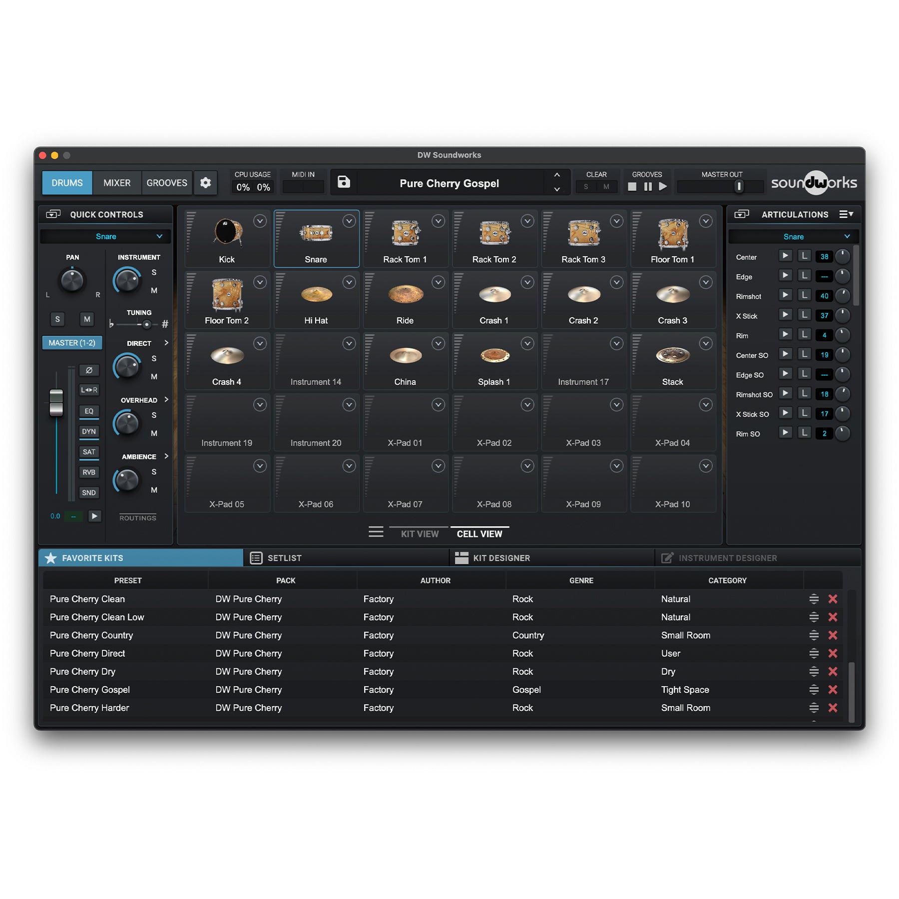Click the learn L button for X Stick
Viewport: 899px width, 899px height.
coord(804,315)
